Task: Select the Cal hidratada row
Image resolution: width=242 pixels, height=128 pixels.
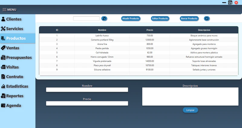Action: pyautogui.click(x=139, y=52)
